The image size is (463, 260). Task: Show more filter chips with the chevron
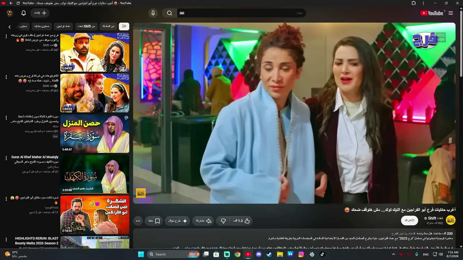pyautogui.click(x=10, y=27)
